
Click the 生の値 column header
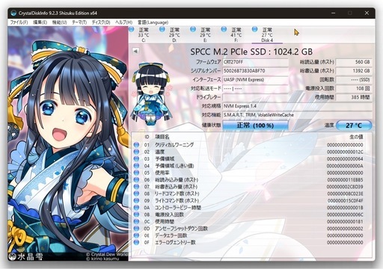(x=356, y=137)
